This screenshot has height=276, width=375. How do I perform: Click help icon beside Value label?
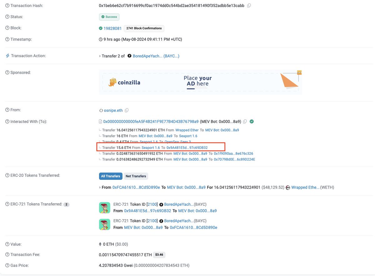pyautogui.click(x=7, y=244)
